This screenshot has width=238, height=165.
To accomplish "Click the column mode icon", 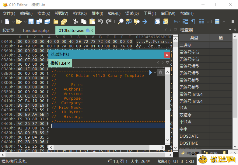I will [202, 22].
